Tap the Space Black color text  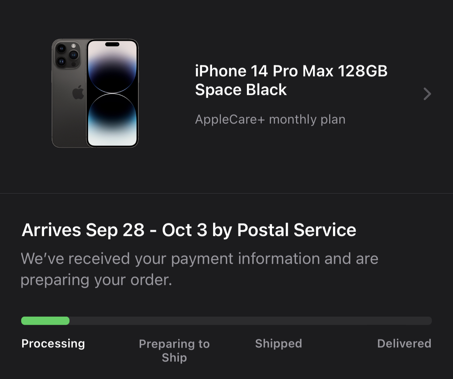(241, 90)
